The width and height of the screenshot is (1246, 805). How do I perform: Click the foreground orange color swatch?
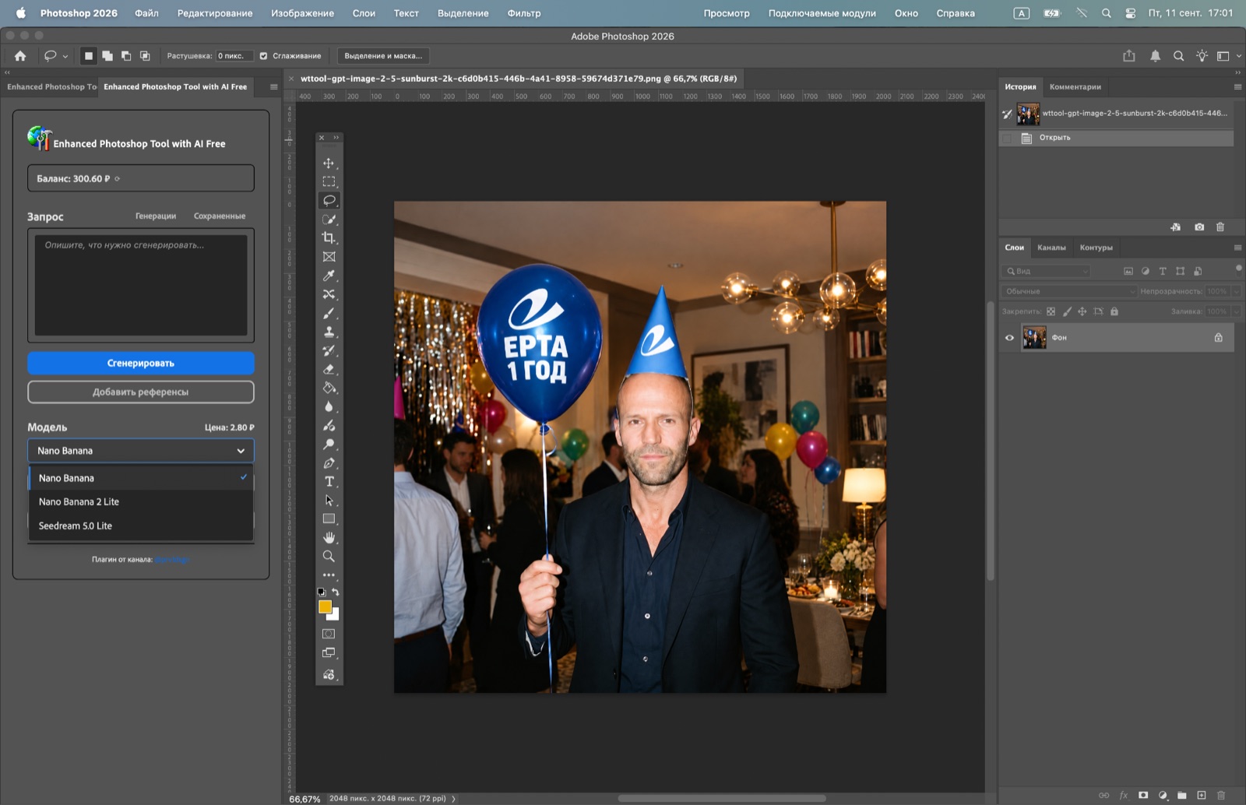(325, 606)
